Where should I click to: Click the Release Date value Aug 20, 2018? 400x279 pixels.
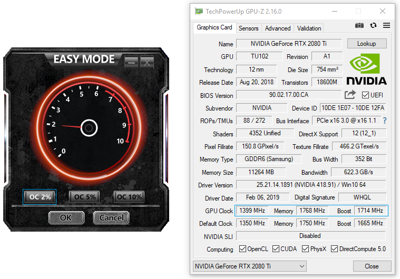pos(256,82)
